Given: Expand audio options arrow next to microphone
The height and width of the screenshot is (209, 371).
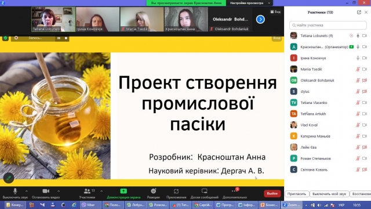Looking at the screenshot, I should coord(27,191).
